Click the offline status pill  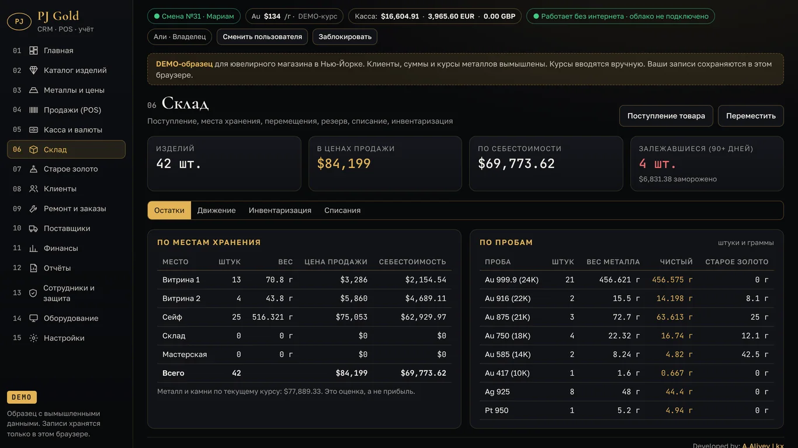(x=620, y=16)
